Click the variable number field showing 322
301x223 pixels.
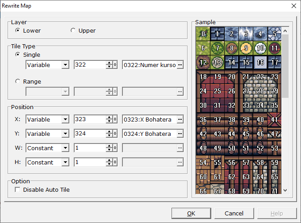point(90,65)
